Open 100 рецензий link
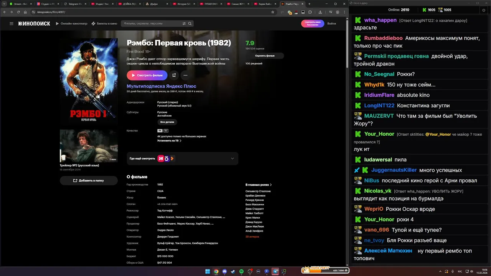 [x=254, y=63]
